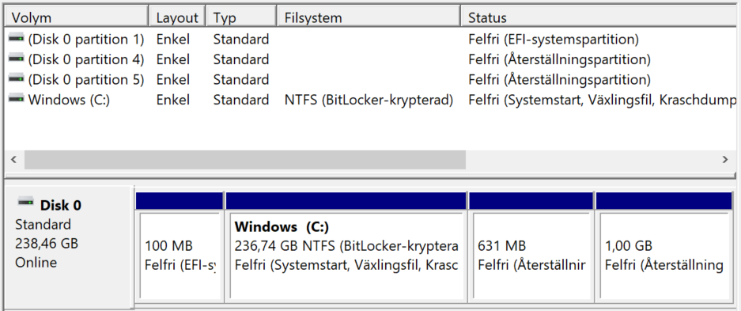Select the Windows (C:) 236,74 GB partition block

click(346, 247)
